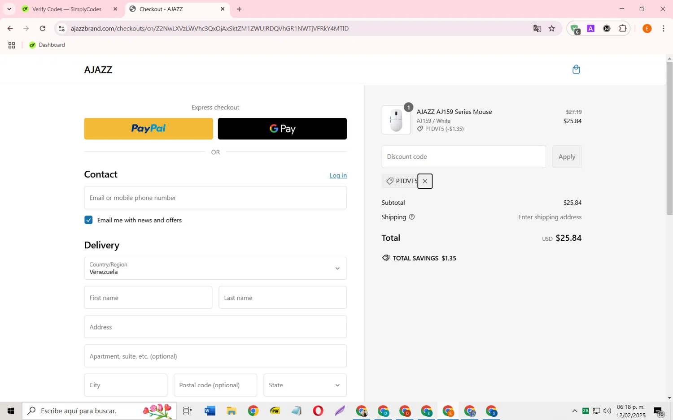Open the green shield extension with badge 6

(x=575, y=29)
